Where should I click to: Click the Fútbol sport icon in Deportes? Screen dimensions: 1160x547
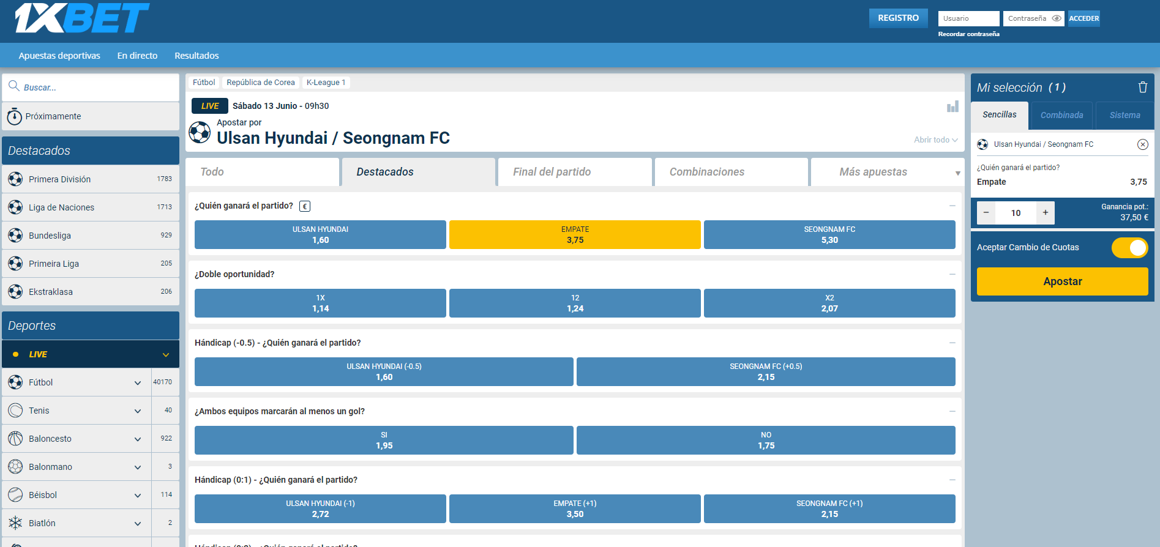[15, 382]
